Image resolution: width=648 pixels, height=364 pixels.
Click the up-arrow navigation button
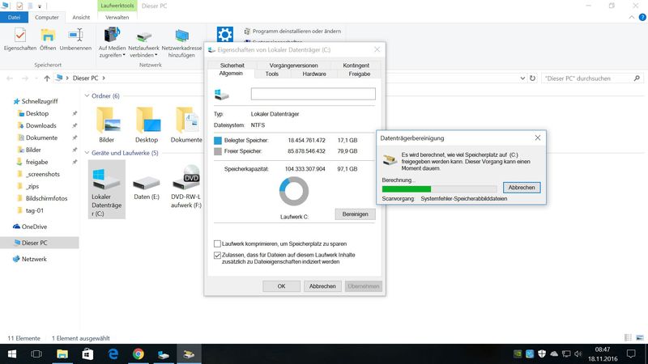pyautogui.click(x=47, y=78)
